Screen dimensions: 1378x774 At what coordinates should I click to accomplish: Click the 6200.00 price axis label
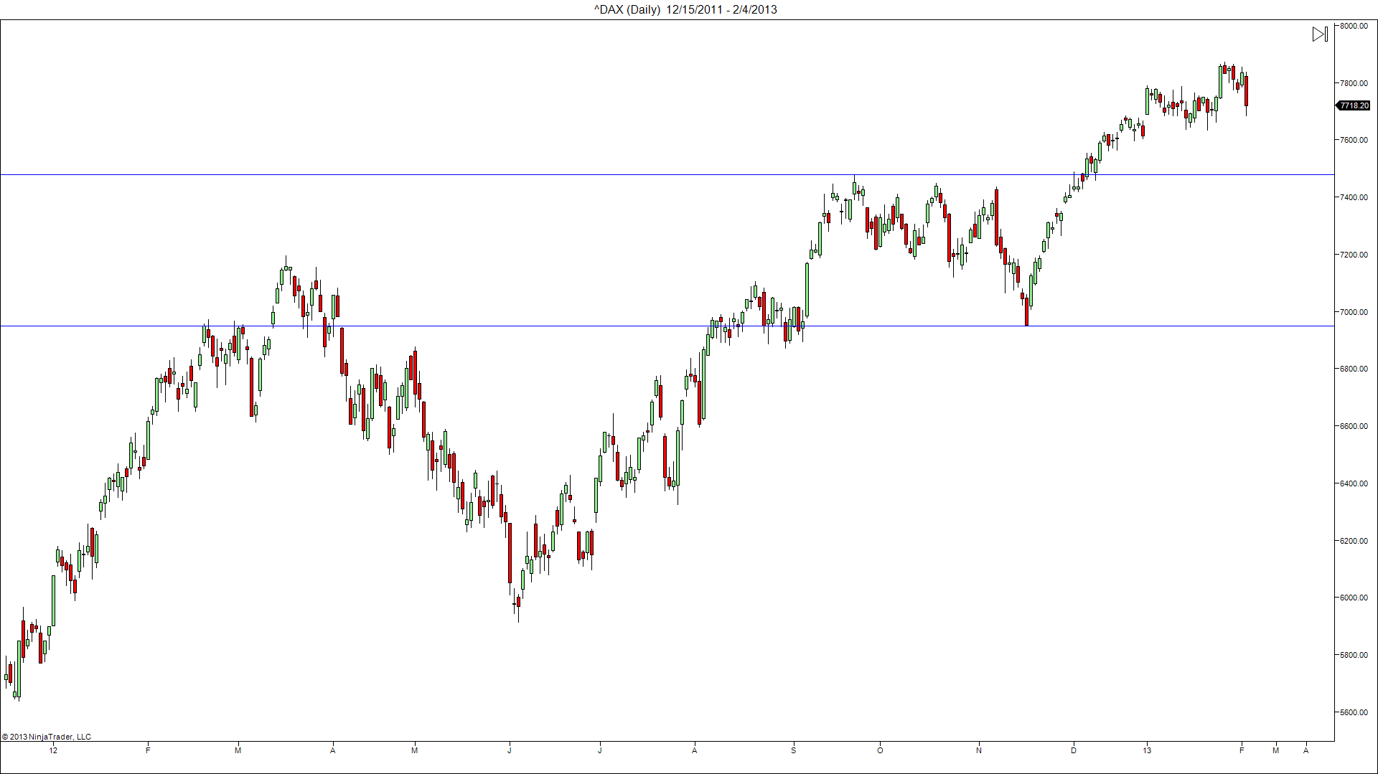1354,541
